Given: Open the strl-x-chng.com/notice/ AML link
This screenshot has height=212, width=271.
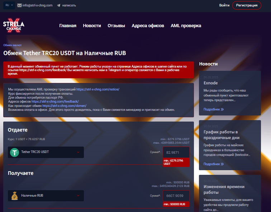Looking at the screenshot, I should coord(98,89).
